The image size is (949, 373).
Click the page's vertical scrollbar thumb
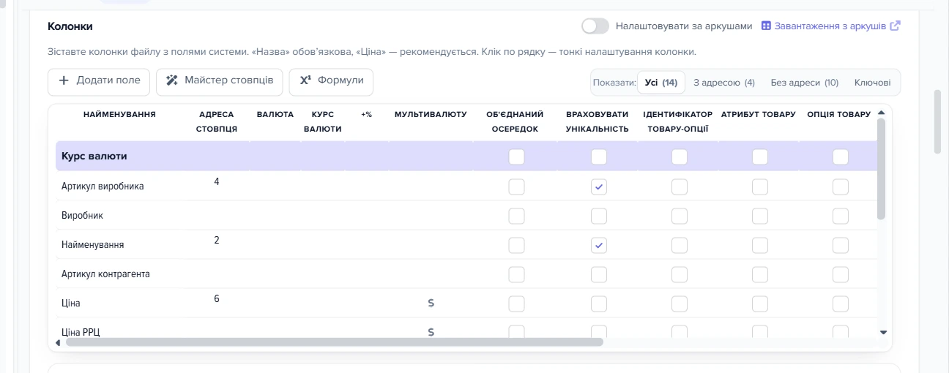click(937, 122)
